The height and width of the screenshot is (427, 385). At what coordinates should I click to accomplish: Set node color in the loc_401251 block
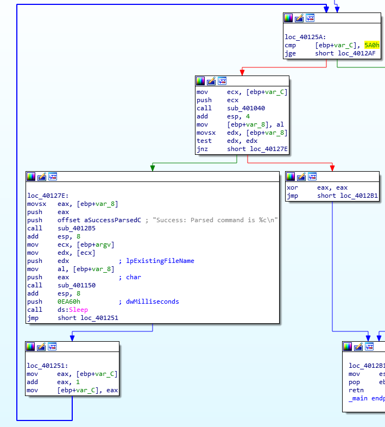click(30, 347)
